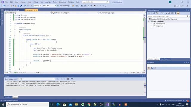Click the No issues found indicator
The width and height of the screenshot is (191, 107).
pos(20,73)
